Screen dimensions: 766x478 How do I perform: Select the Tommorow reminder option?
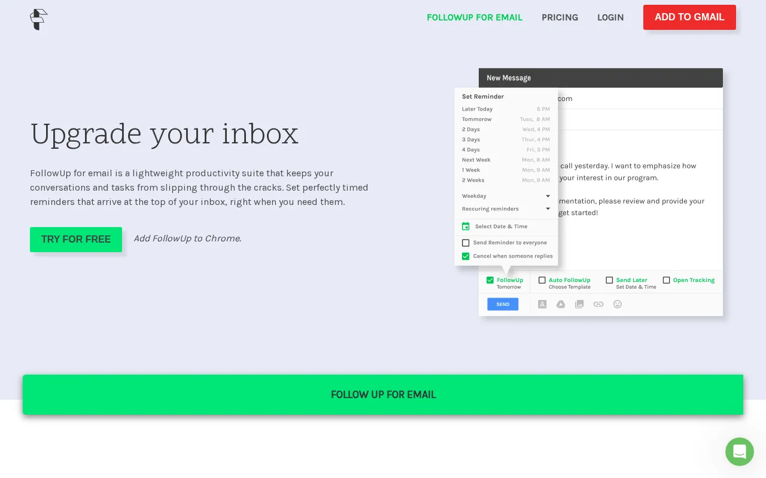pyautogui.click(x=506, y=119)
